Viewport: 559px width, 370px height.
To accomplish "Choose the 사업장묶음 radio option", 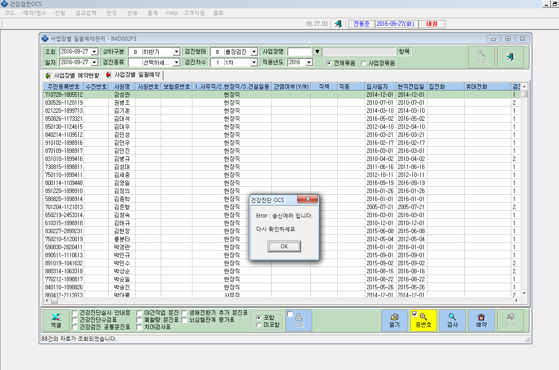I will click(363, 63).
